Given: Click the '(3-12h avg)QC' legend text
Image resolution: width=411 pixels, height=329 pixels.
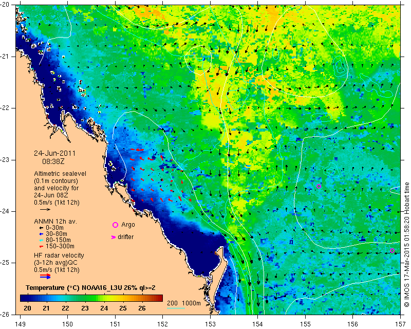Looking at the screenshot, I should [x=55, y=263].
